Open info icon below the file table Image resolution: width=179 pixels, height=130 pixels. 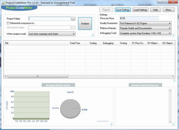point(174,80)
